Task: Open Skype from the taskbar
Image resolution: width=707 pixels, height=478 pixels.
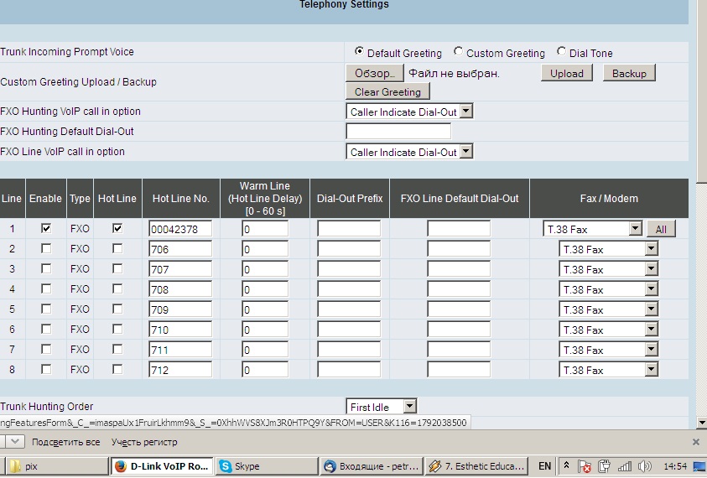Action: (267, 465)
